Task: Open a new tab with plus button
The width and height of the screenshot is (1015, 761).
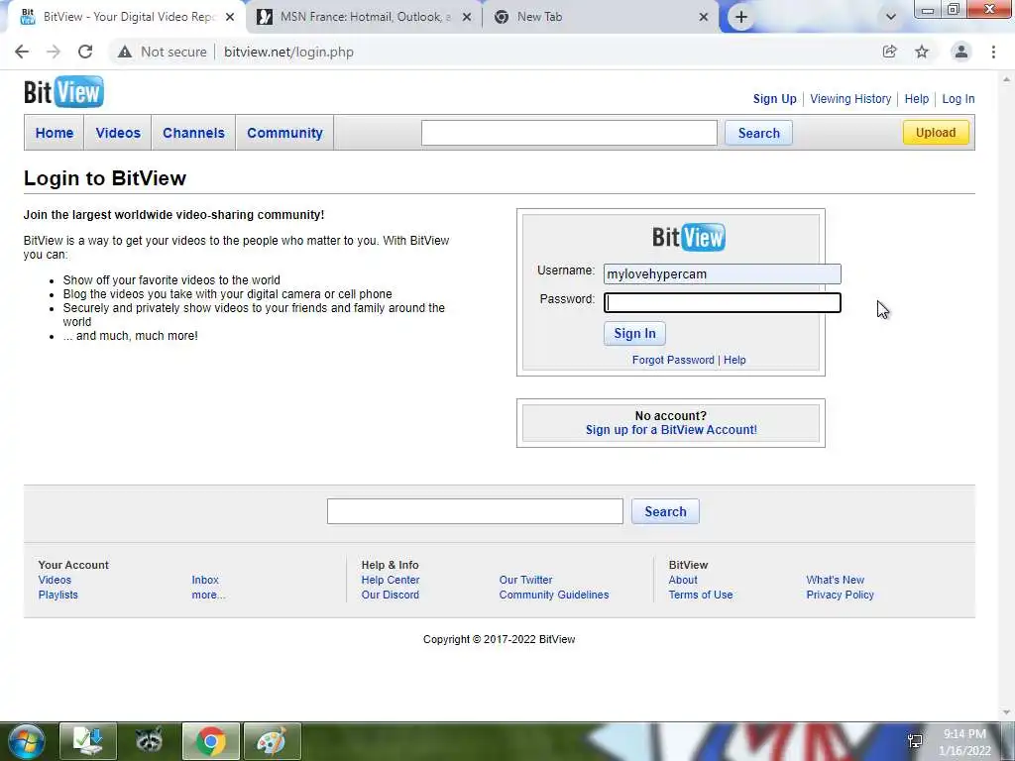Action: pyautogui.click(x=741, y=17)
